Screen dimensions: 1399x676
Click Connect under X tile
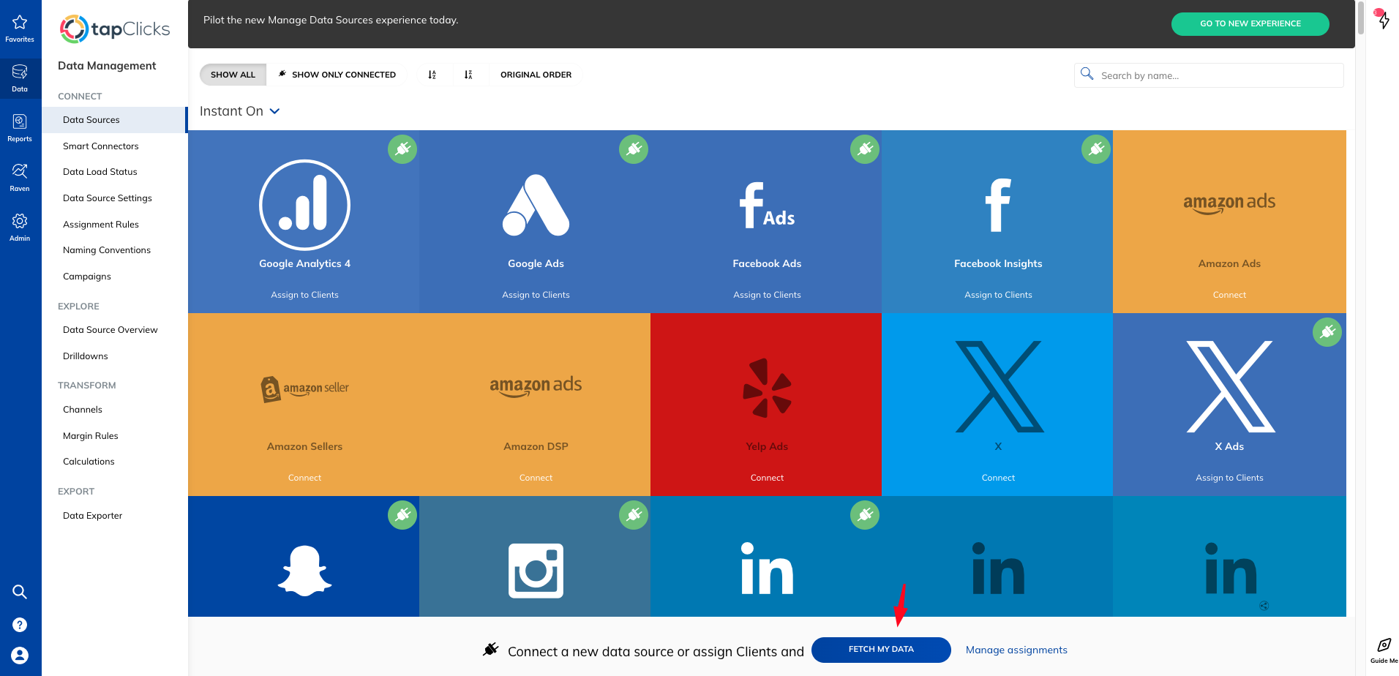(998, 478)
